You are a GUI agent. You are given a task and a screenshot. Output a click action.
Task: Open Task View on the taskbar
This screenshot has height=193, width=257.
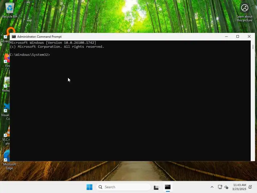tap(156, 187)
